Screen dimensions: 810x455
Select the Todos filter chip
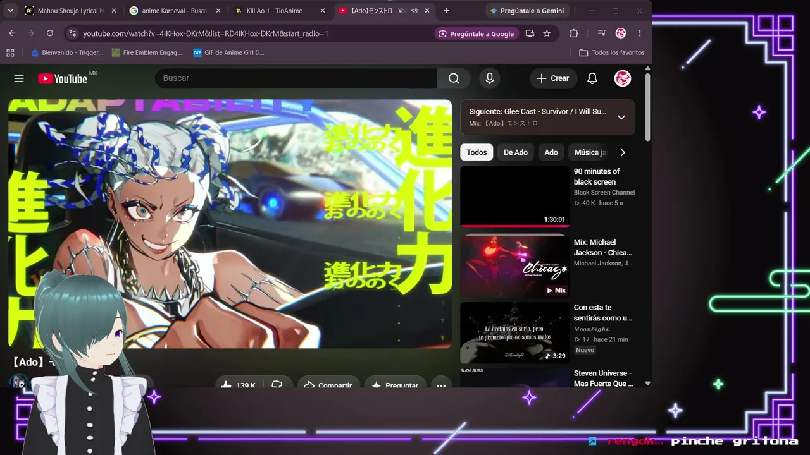(477, 152)
